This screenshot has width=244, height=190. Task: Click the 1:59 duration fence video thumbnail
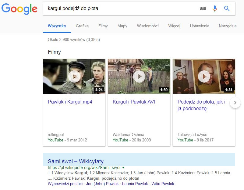139,76
